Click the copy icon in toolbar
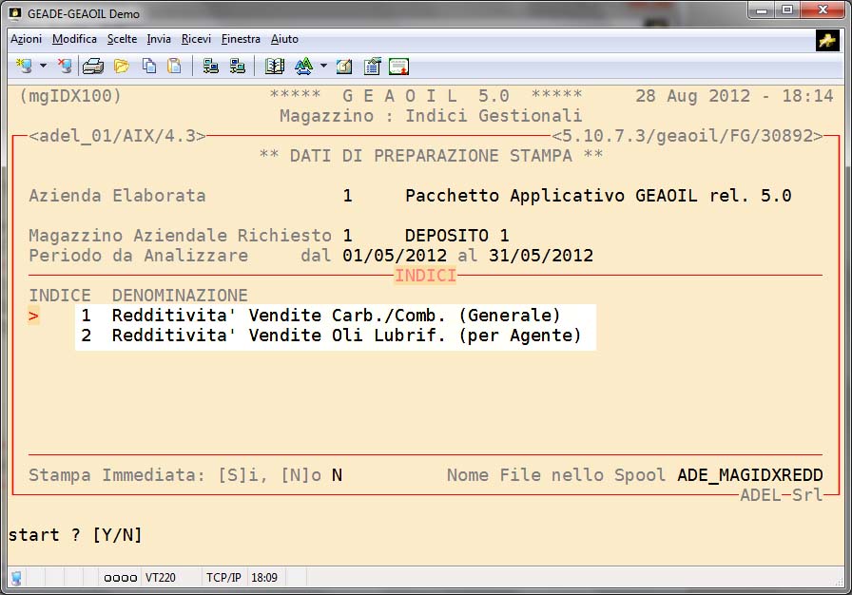The height and width of the screenshot is (595, 852). point(148,67)
